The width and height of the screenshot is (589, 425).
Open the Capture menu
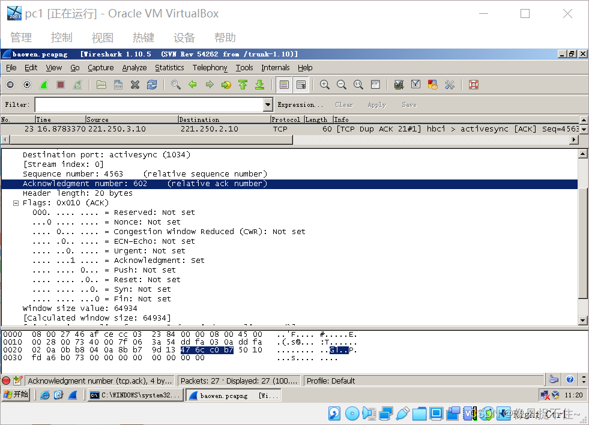(101, 68)
